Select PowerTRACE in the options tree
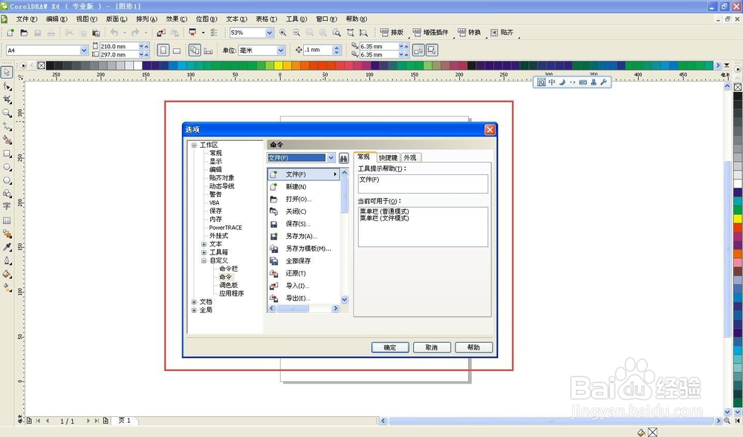 pyautogui.click(x=226, y=228)
